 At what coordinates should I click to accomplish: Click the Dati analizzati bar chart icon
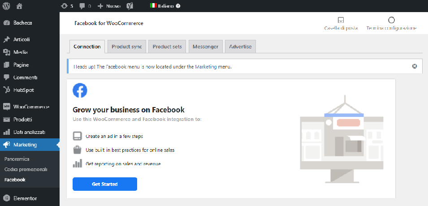tap(7, 132)
